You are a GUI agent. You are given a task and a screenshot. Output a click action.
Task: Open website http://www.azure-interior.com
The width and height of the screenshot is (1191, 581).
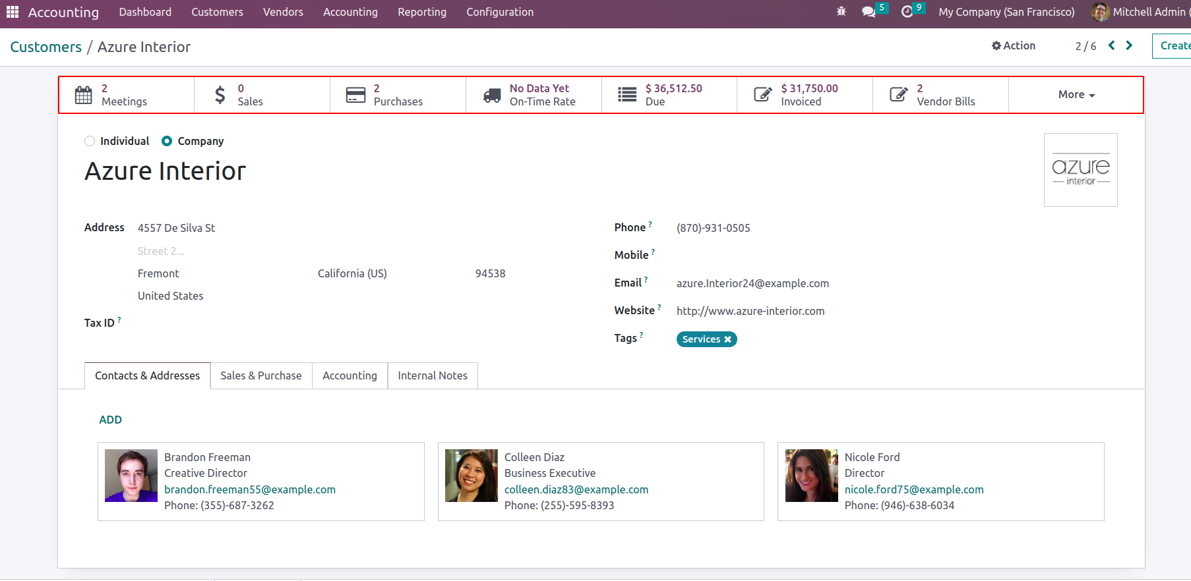pyautogui.click(x=750, y=311)
